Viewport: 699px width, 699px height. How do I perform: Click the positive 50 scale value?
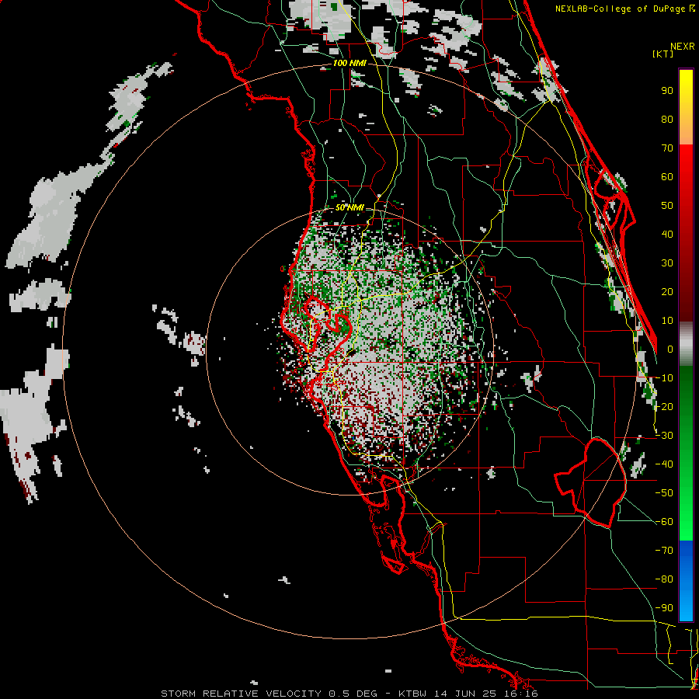click(667, 206)
